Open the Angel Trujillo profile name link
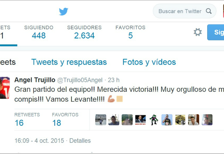Image resolution: width=224 pixels, height=154 pixels. pos(35,80)
